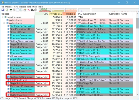Toggle the Show Process Tree toolbar icon
This screenshot has width=139, height=100.
pyautogui.click(x=14, y=10)
